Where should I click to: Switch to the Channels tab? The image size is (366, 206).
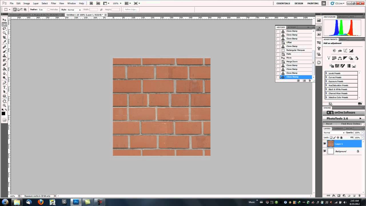pyautogui.click(x=338, y=128)
